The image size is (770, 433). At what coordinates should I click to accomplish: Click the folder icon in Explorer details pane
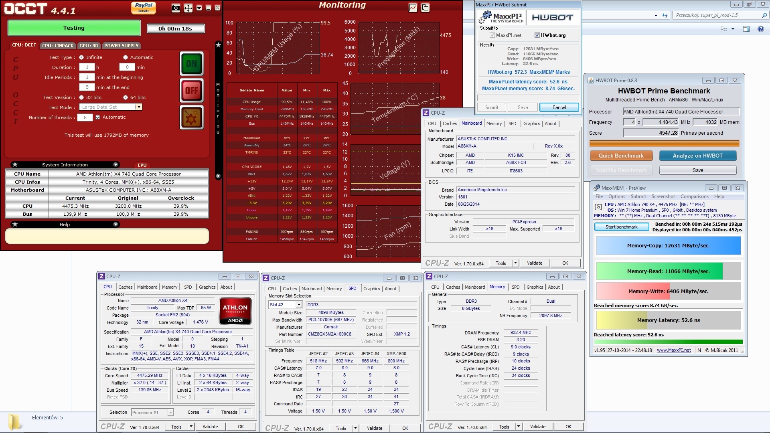click(x=15, y=422)
